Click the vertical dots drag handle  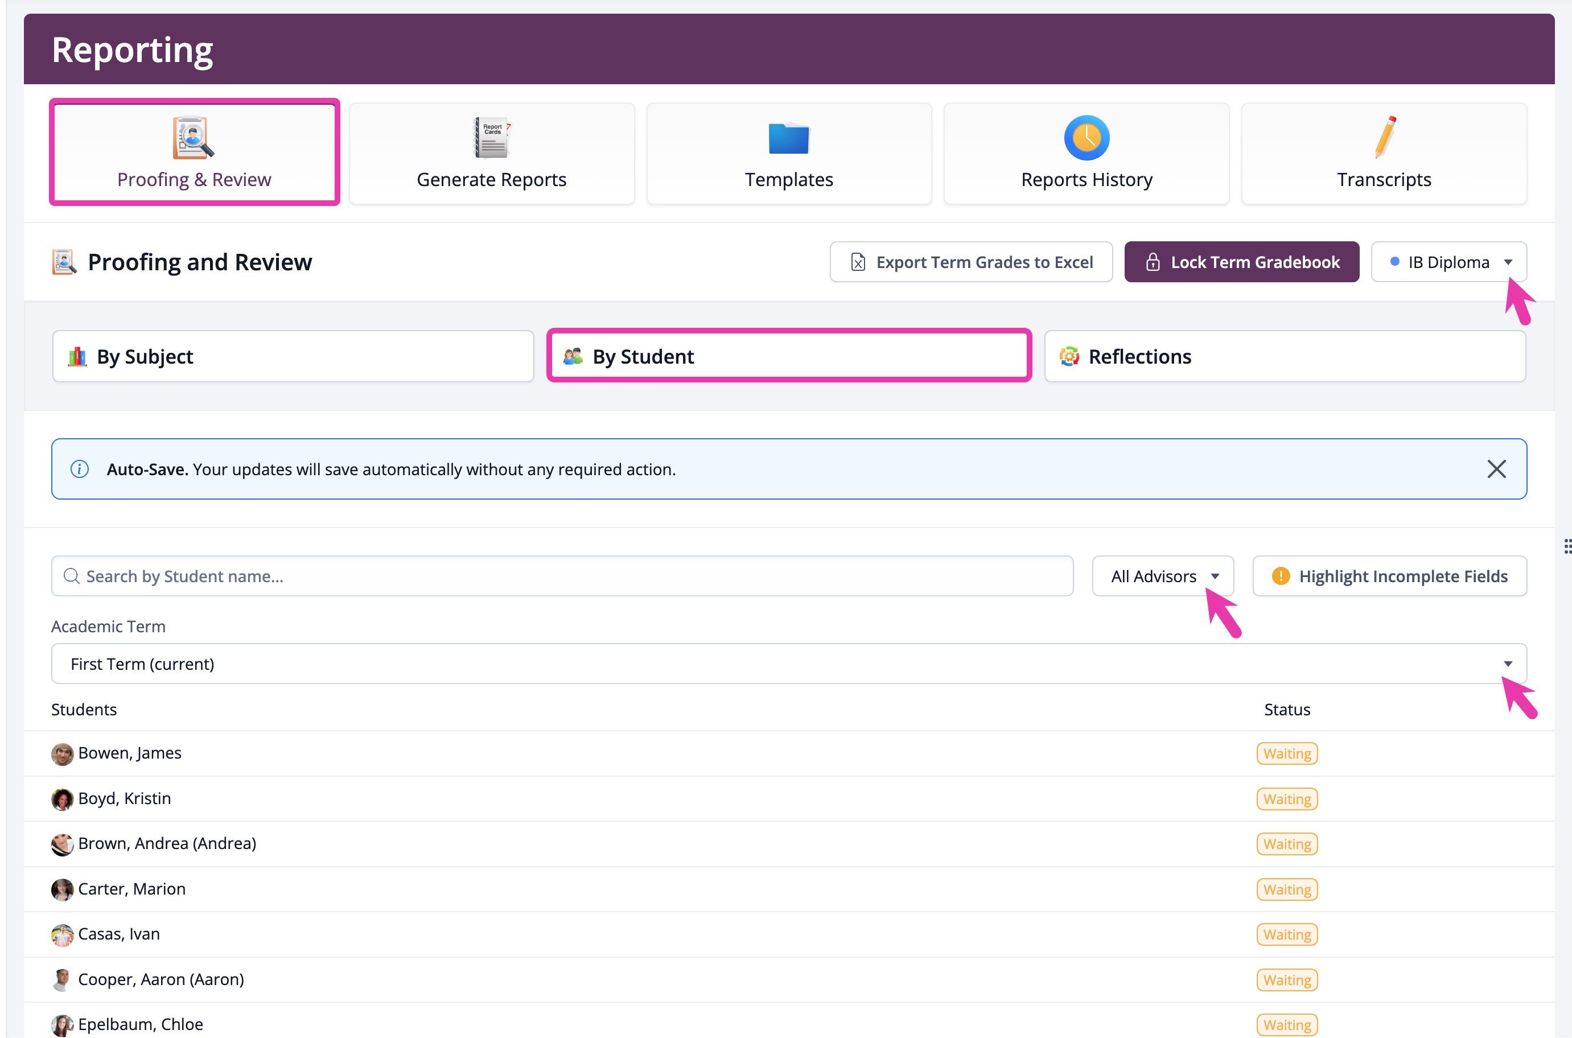[x=1567, y=546]
